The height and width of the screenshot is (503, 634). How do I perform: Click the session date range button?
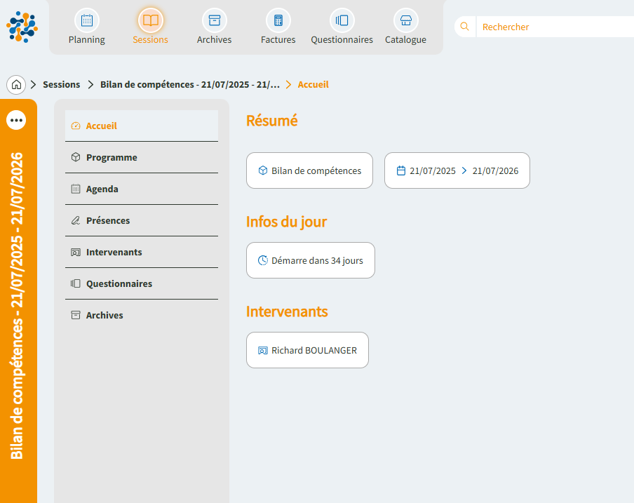457,170
